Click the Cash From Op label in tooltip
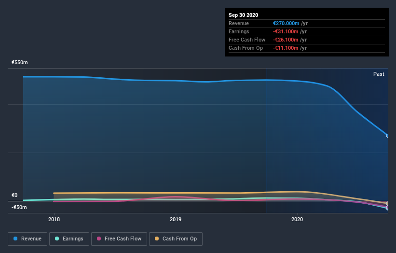 [246, 48]
